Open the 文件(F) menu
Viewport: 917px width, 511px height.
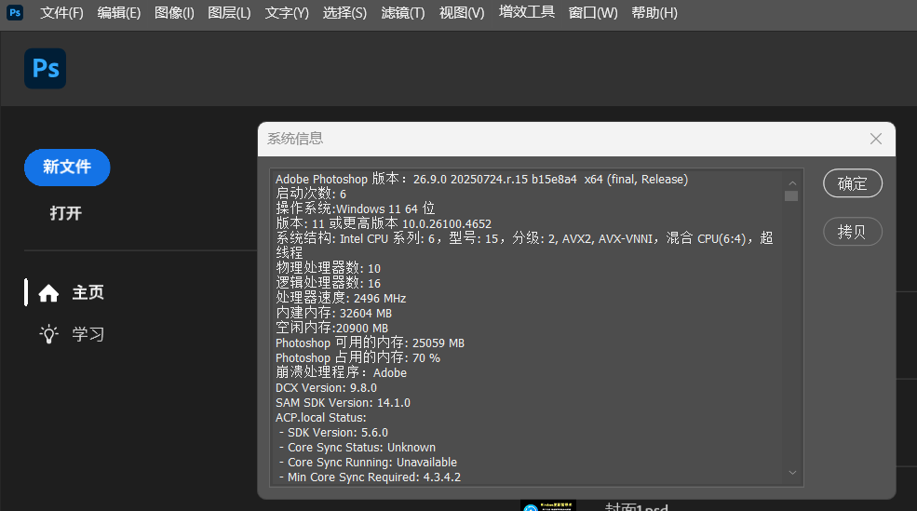tap(61, 13)
